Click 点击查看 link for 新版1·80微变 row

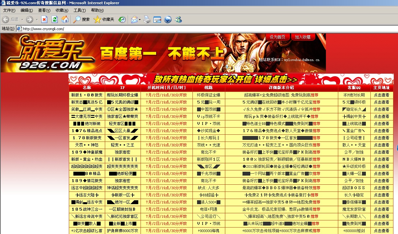click(381, 95)
